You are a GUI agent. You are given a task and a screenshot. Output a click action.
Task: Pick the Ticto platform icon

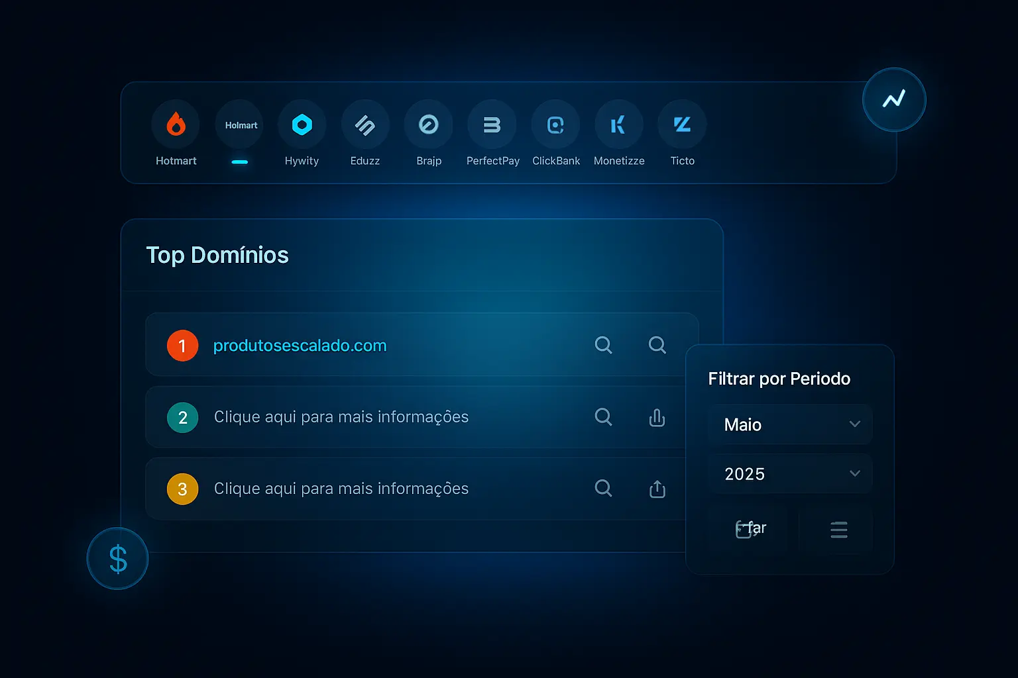pos(682,124)
